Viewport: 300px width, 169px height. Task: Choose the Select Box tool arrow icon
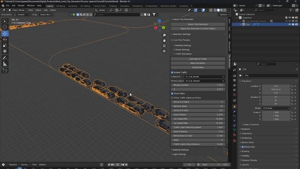point(5,21)
